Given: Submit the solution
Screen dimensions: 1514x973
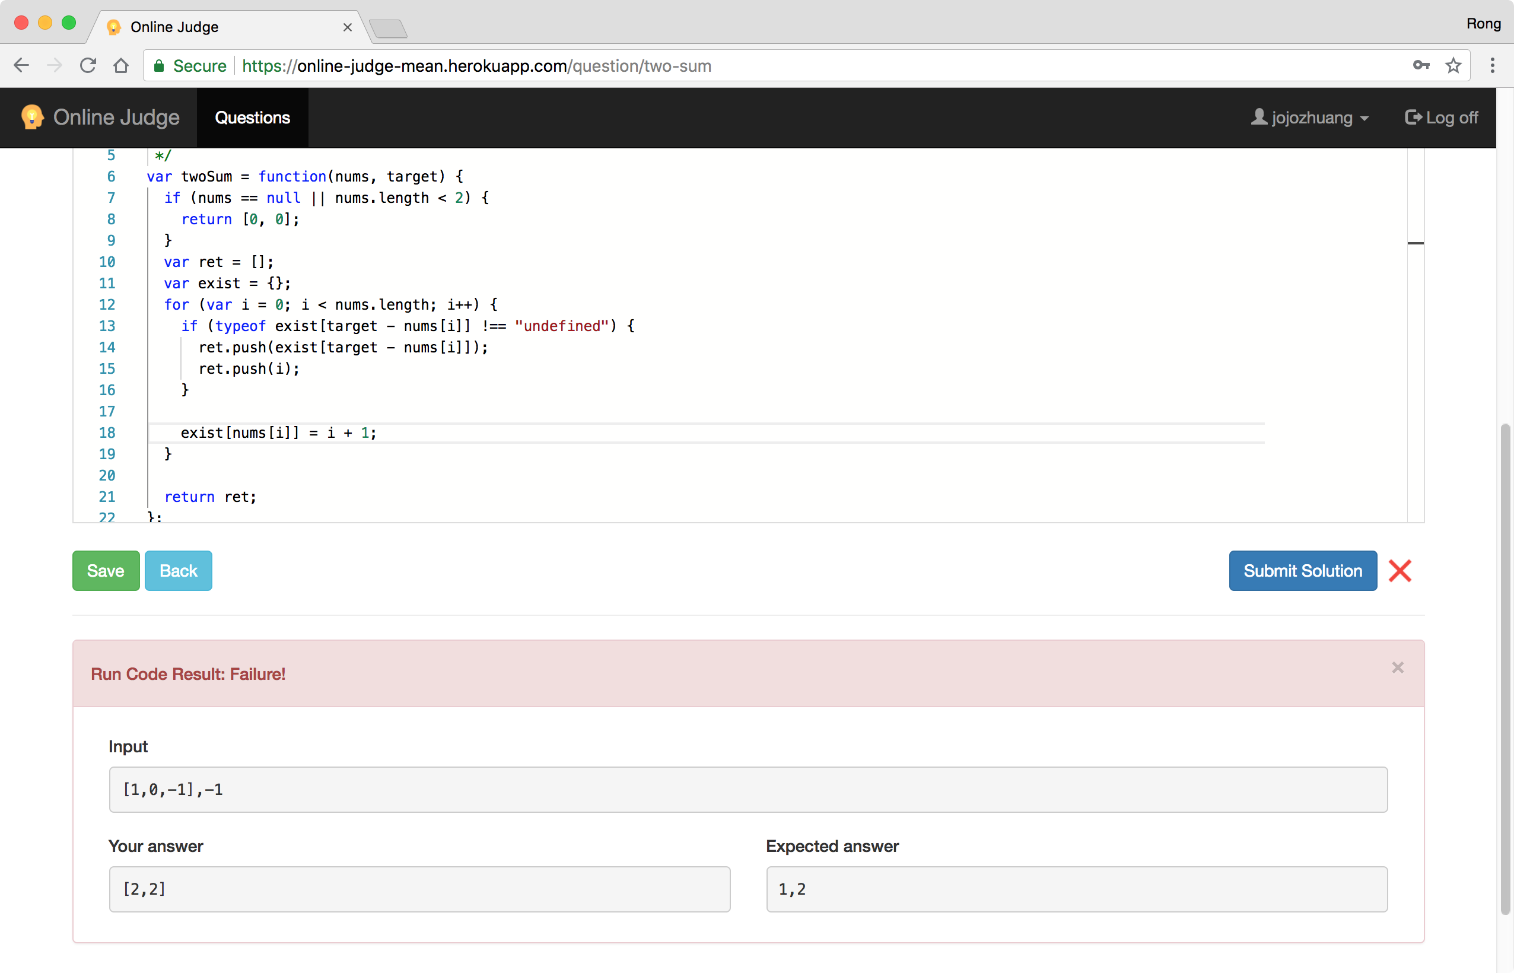Looking at the screenshot, I should (x=1302, y=571).
